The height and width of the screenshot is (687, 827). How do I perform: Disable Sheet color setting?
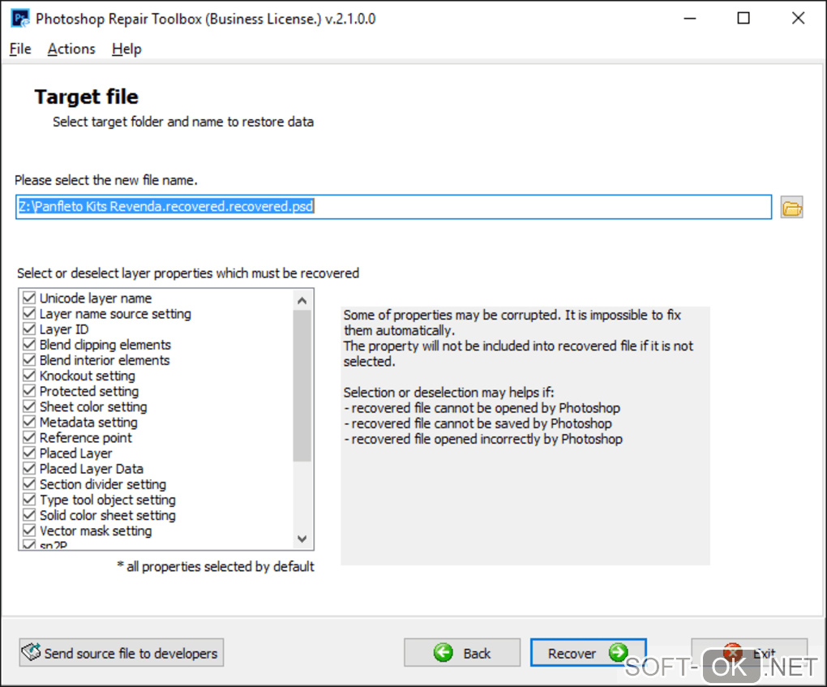[29, 407]
